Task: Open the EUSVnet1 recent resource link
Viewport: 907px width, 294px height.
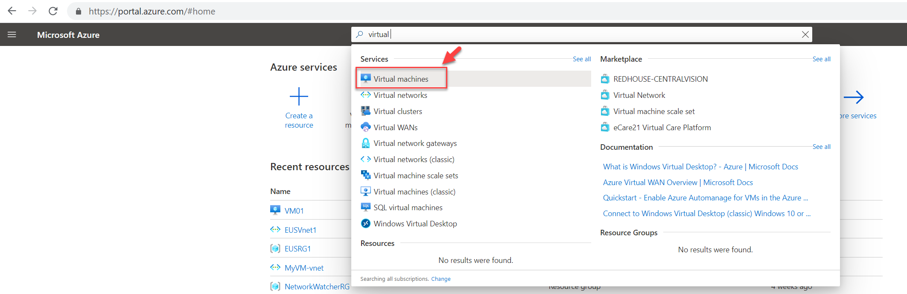Action: [x=300, y=230]
